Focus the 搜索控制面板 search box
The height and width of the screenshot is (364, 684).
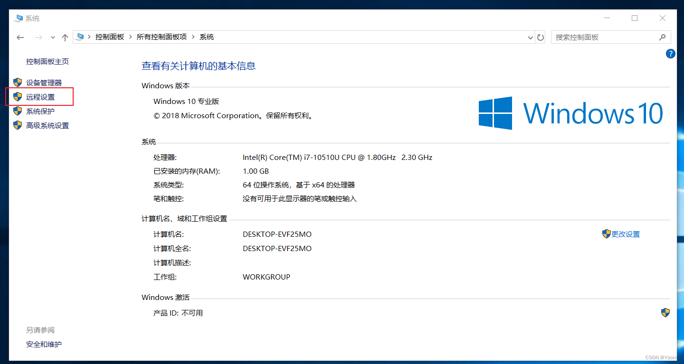(x=611, y=37)
